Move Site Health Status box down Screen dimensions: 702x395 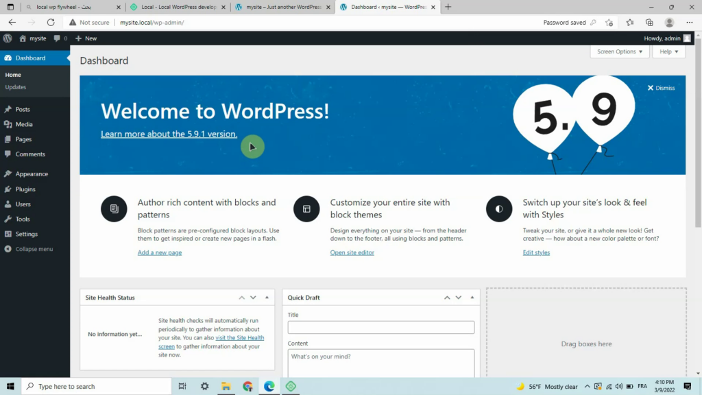click(253, 298)
